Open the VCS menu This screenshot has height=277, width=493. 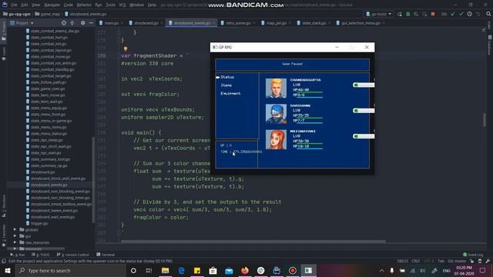(x=122, y=5)
